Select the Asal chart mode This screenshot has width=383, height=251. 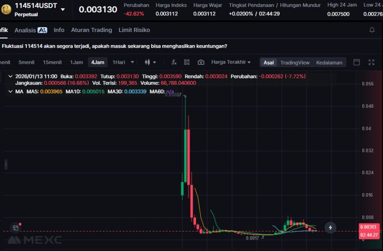pyautogui.click(x=269, y=63)
